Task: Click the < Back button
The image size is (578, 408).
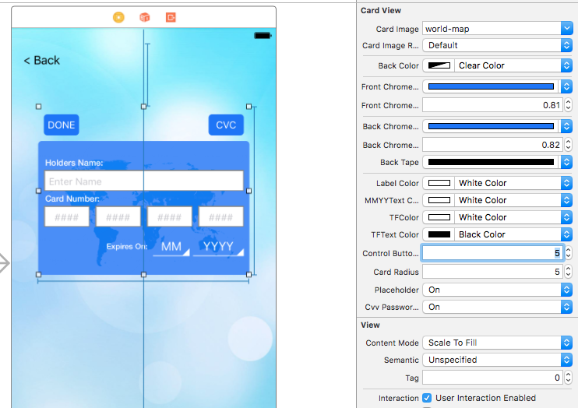Action: [x=41, y=60]
